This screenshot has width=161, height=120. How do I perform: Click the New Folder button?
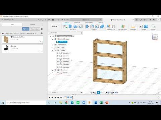coord(35,29)
